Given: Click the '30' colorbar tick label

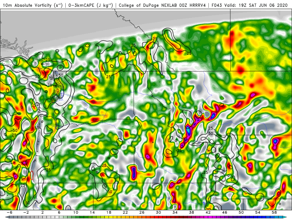Looking at the screenshot, I should click(158, 212).
